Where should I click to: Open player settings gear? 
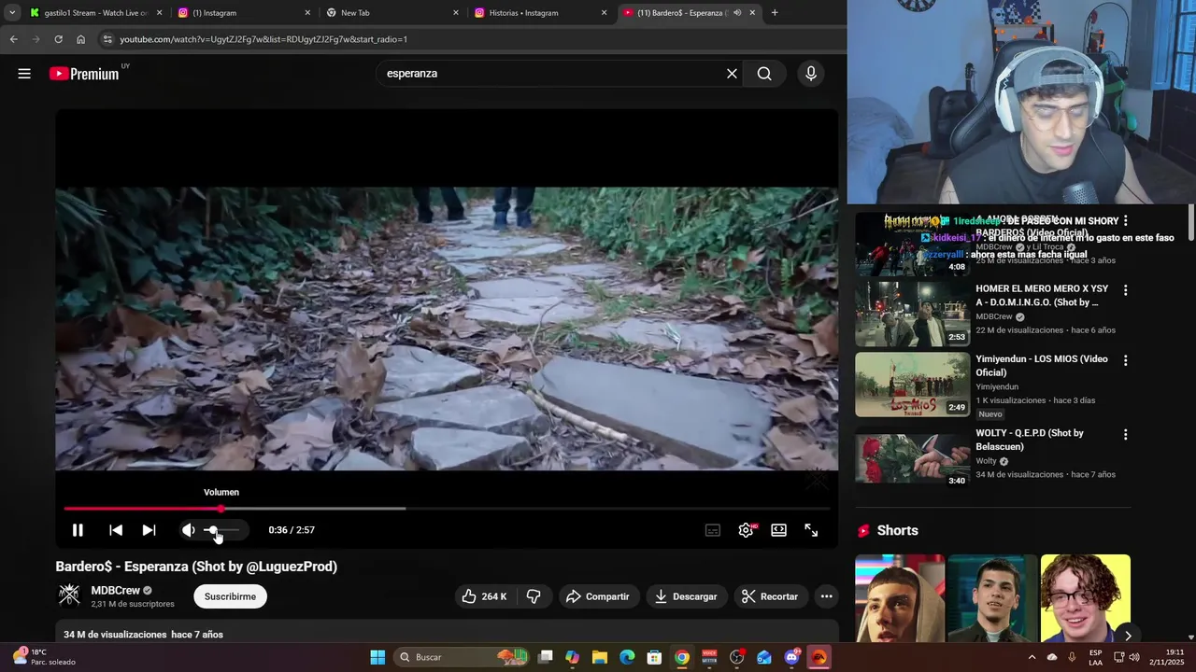point(746,530)
